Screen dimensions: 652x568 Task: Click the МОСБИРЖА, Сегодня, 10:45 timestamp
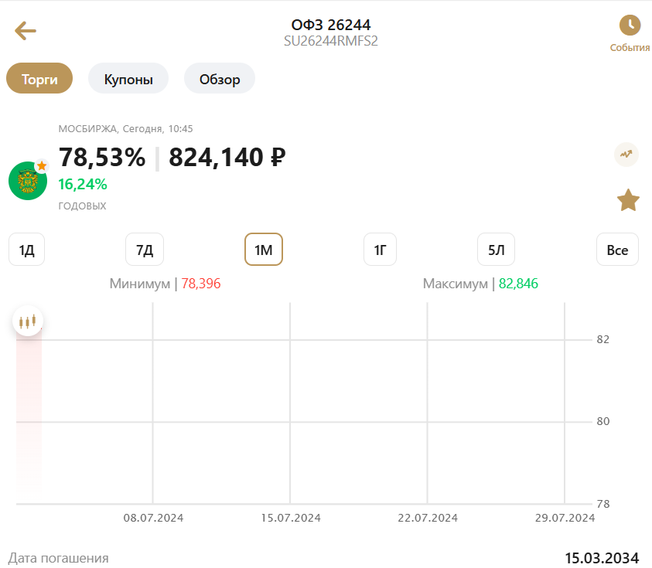(125, 129)
